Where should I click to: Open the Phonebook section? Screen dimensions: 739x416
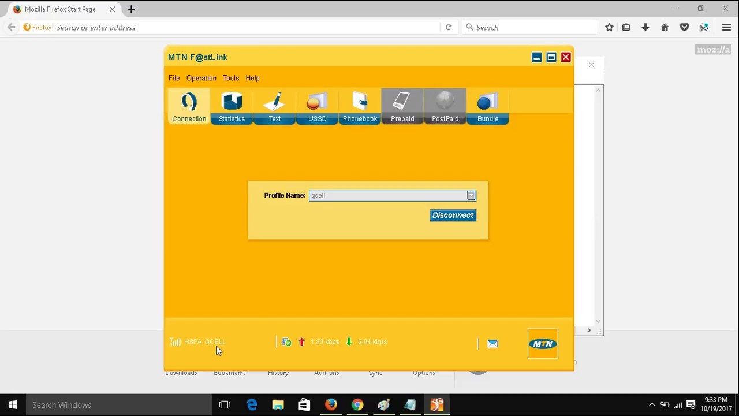(360, 106)
